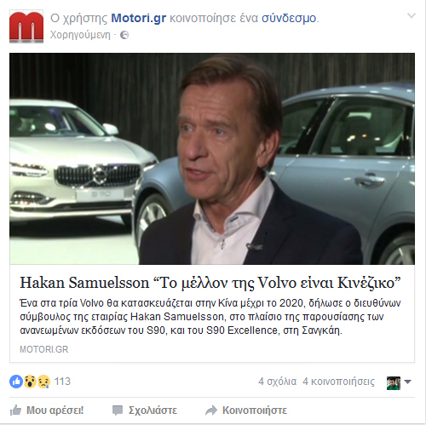The image size is (426, 425).
Task: Share the post via Κοινοποιήστε
Action: [x=246, y=411]
